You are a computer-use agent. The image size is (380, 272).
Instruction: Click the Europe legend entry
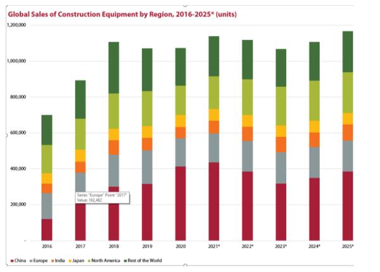39,261
